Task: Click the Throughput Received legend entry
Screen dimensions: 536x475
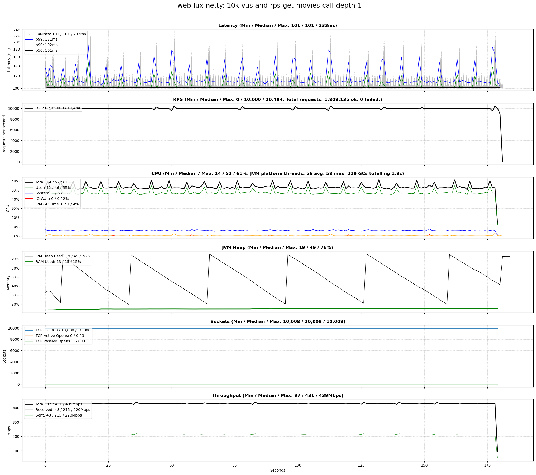Action: [63, 410]
